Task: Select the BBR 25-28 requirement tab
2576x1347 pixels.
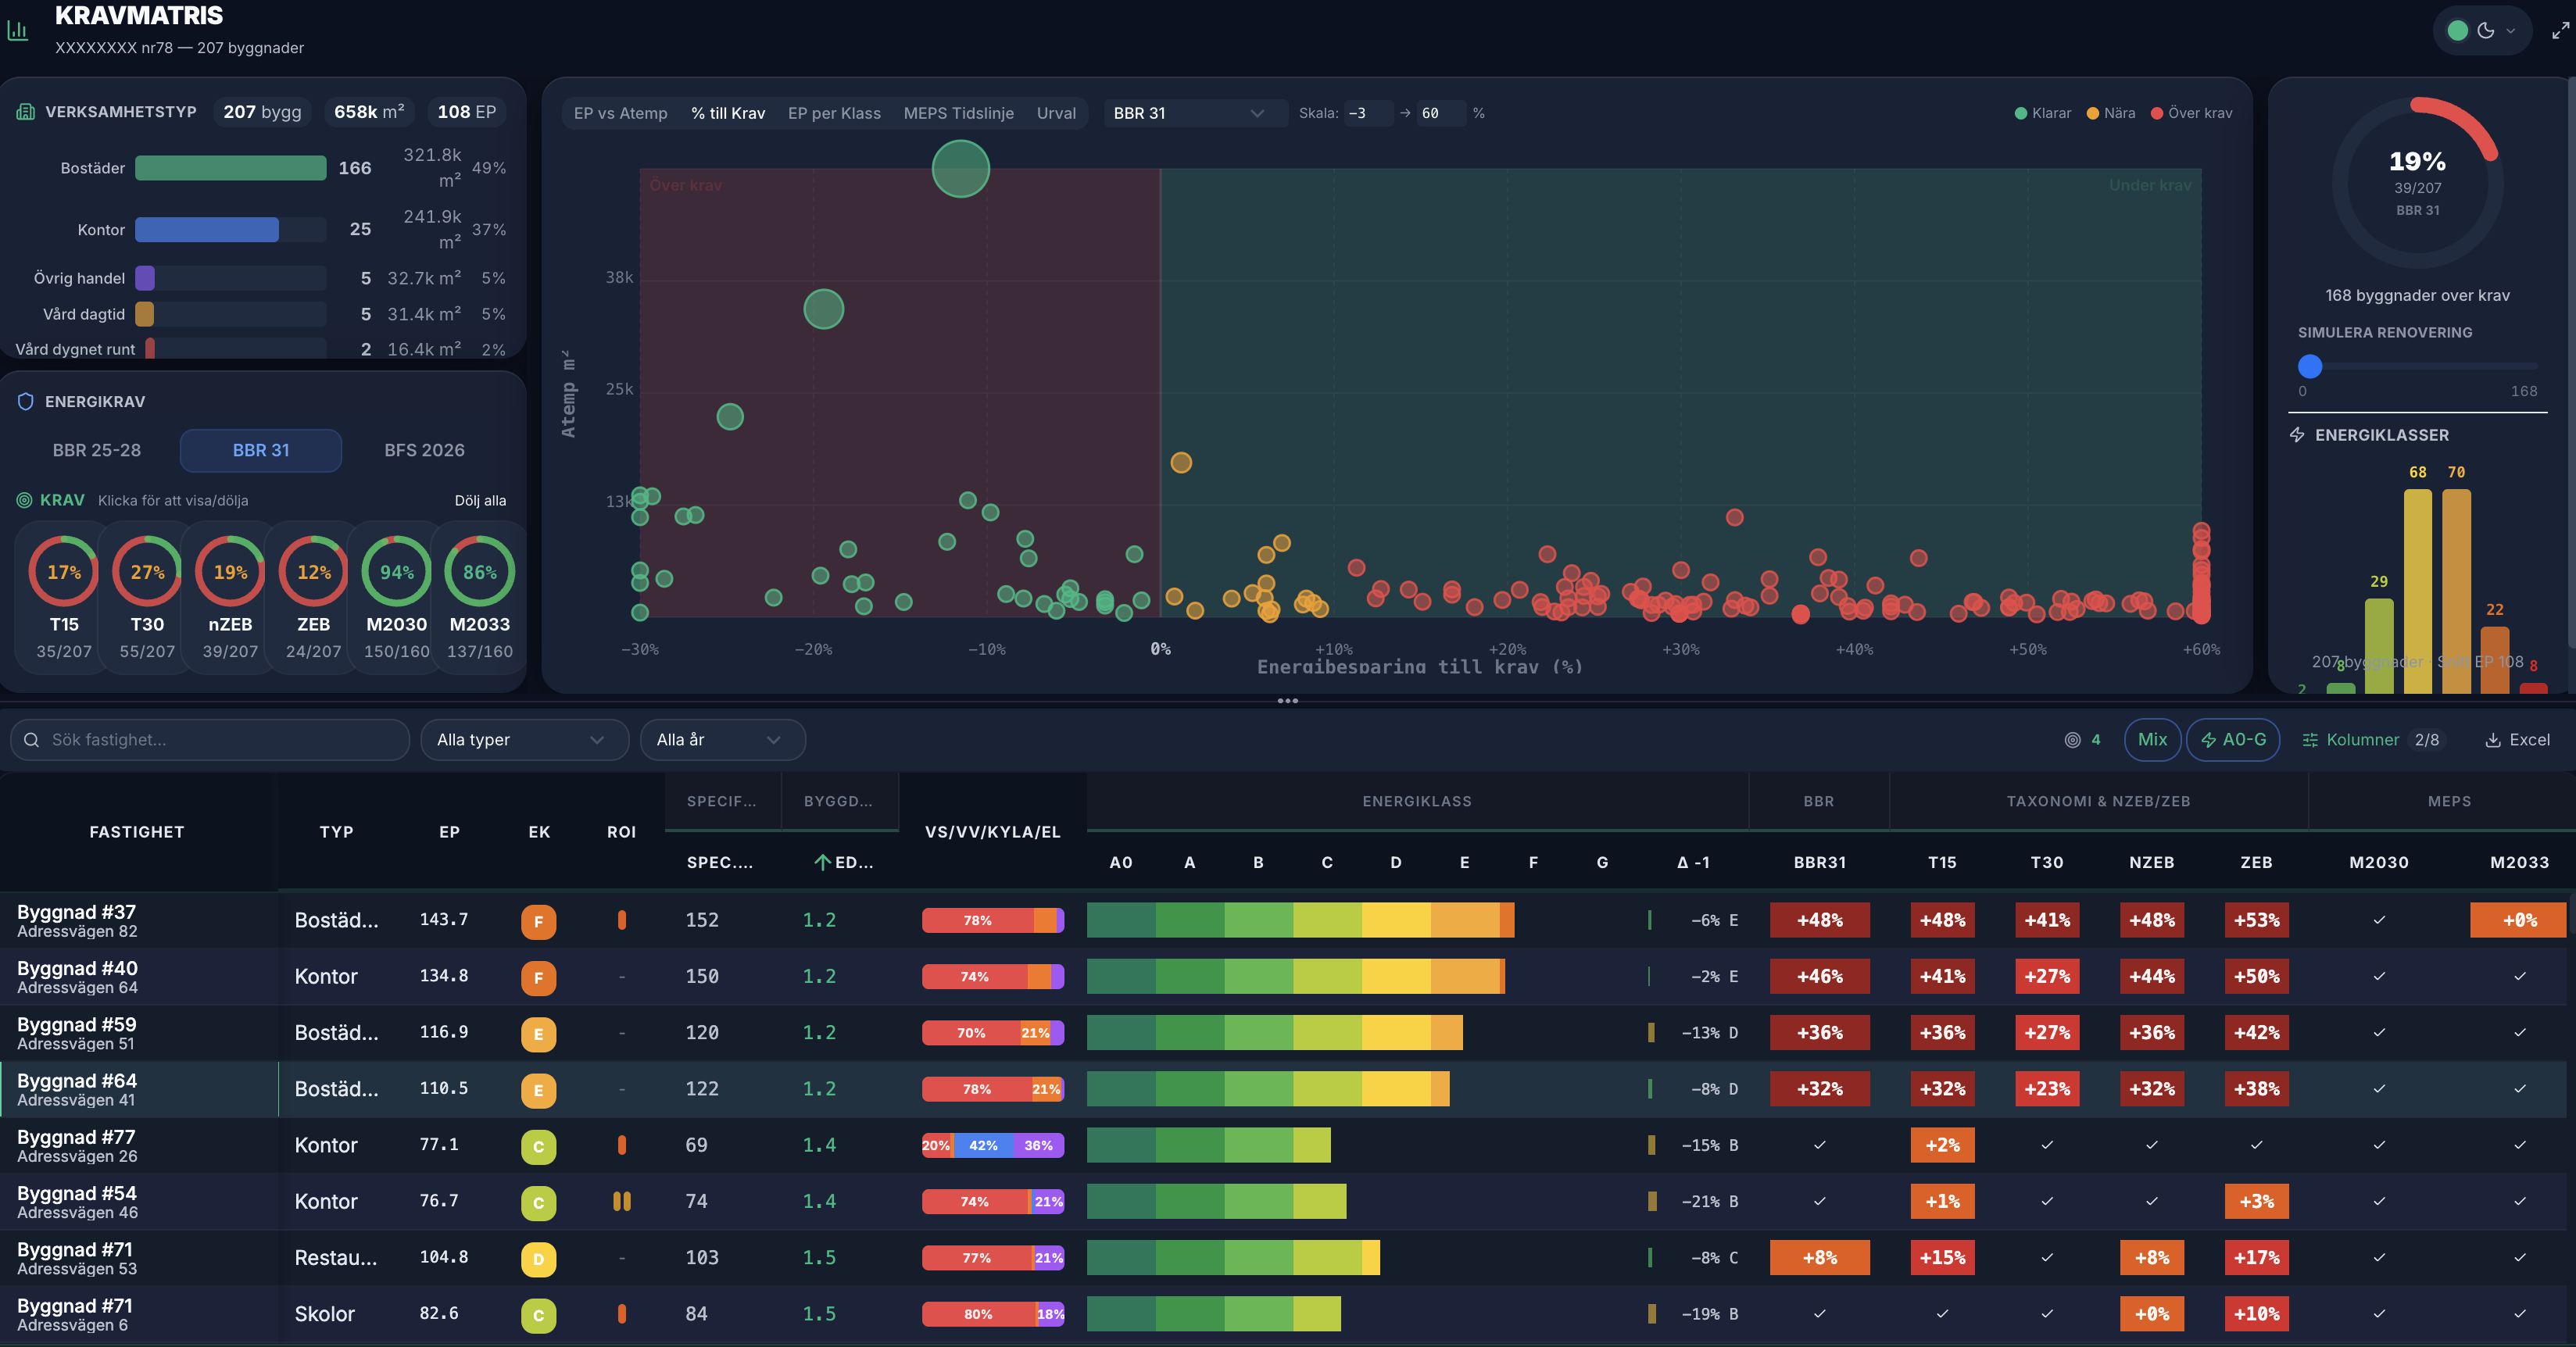Action: [x=97, y=450]
